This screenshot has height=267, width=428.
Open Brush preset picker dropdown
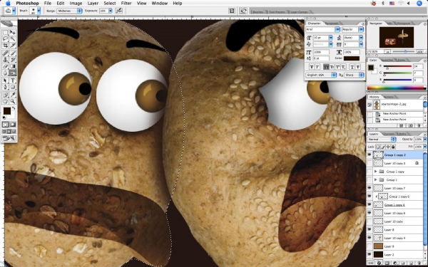[39, 11]
